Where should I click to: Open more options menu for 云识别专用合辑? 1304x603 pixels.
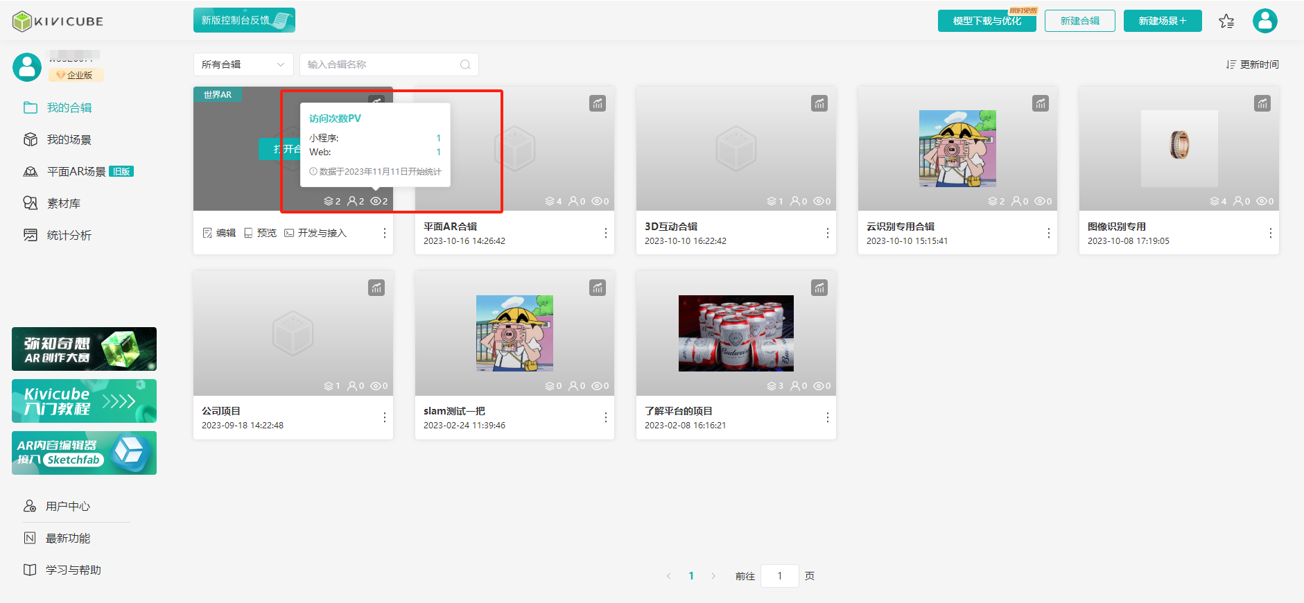[x=1048, y=234]
